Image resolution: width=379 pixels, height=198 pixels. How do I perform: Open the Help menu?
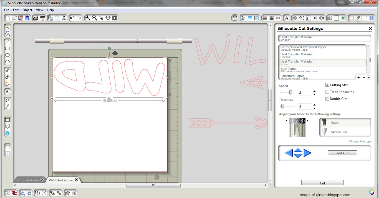(50, 10)
